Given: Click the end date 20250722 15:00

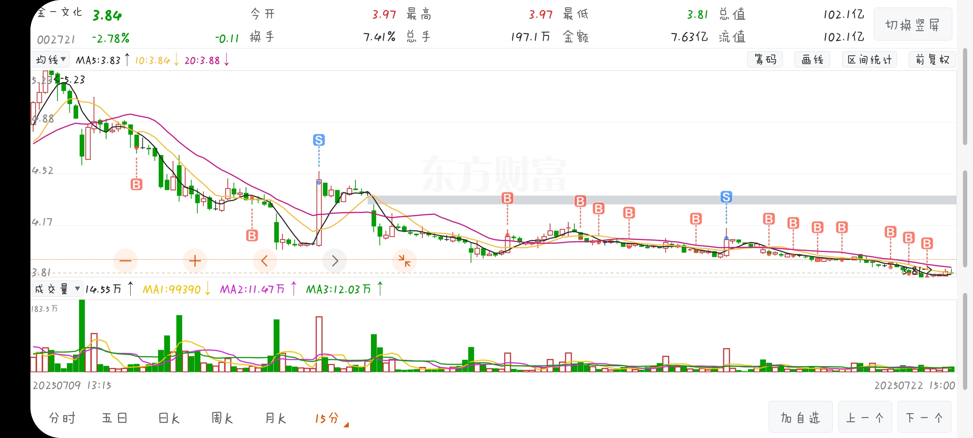Looking at the screenshot, I should click(914, 385).
